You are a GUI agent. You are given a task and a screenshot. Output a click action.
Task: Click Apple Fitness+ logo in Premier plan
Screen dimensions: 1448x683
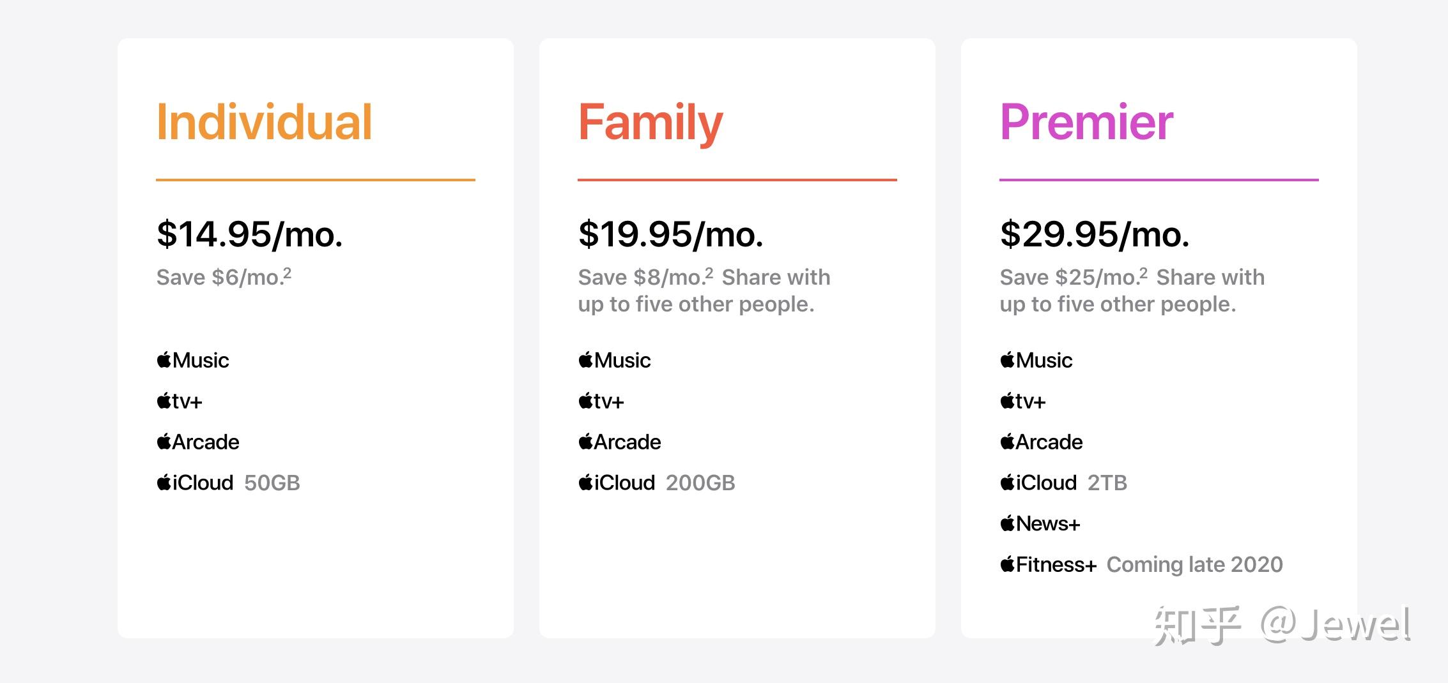coord(1049,565)
